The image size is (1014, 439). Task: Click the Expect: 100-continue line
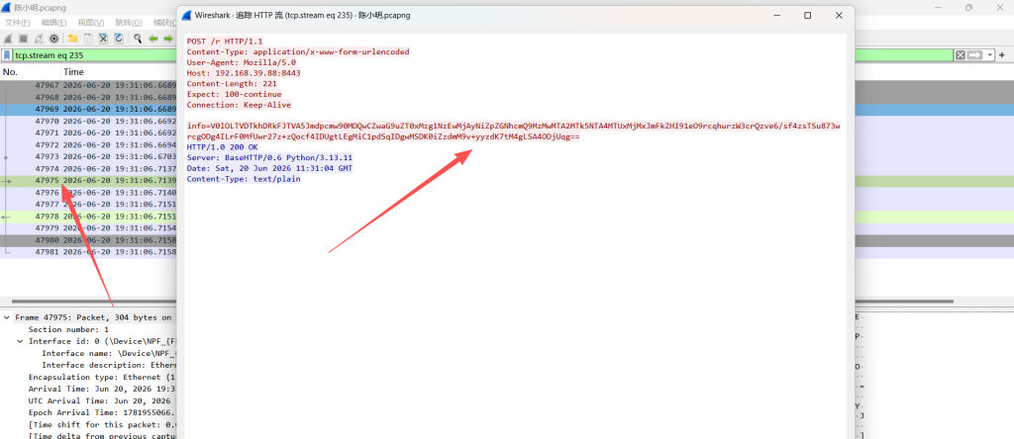click(x=234, y=94)
